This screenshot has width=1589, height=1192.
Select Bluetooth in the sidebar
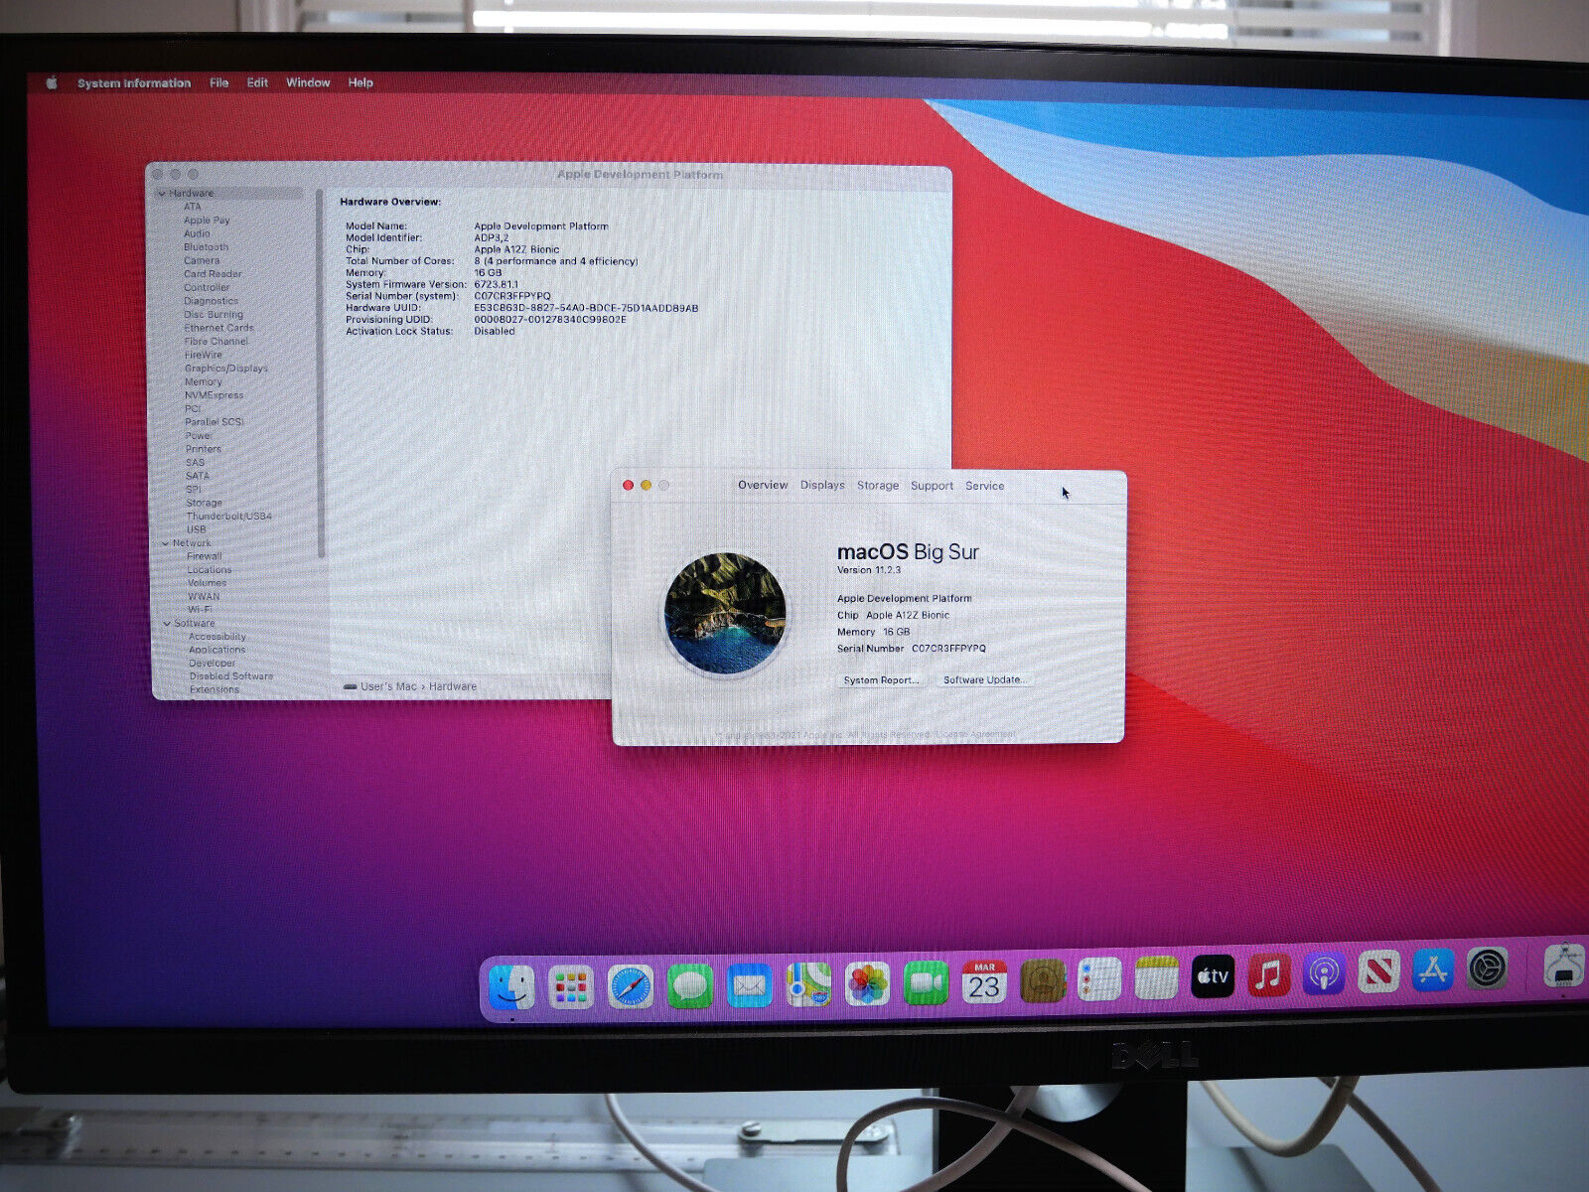[x=206, y=247]
